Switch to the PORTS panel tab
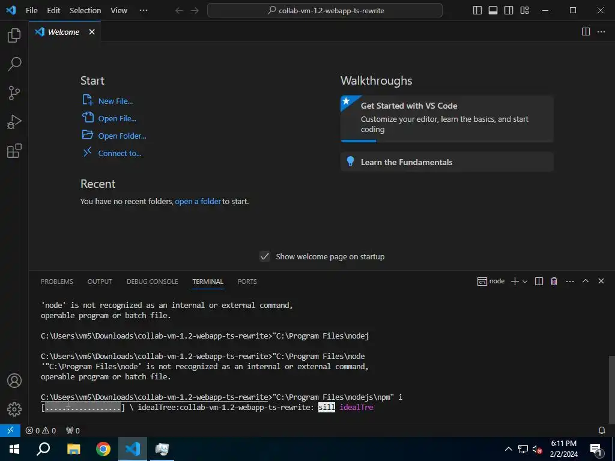The height and width of the screenshot is (461, 615). (x=247, y=282)
